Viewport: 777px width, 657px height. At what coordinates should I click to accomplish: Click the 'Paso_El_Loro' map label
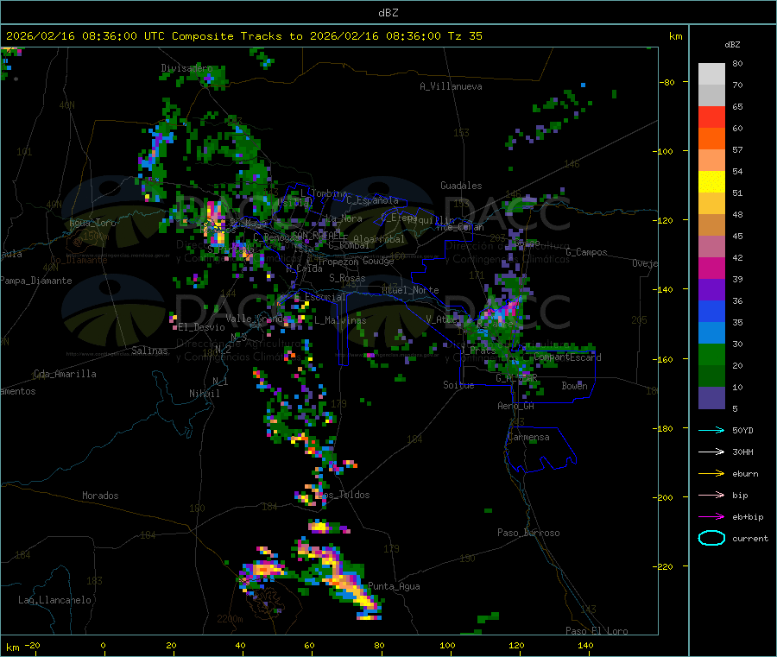(597, 631)
